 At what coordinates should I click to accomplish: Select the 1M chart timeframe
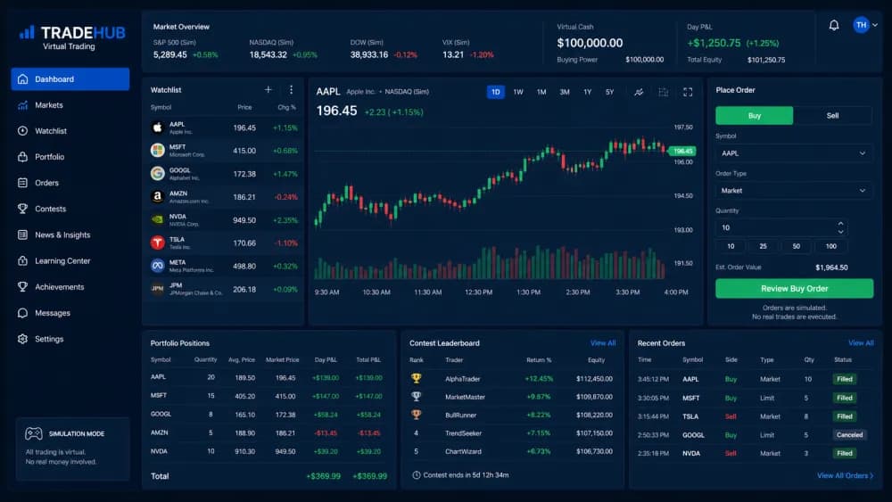(x=541, y=92)
